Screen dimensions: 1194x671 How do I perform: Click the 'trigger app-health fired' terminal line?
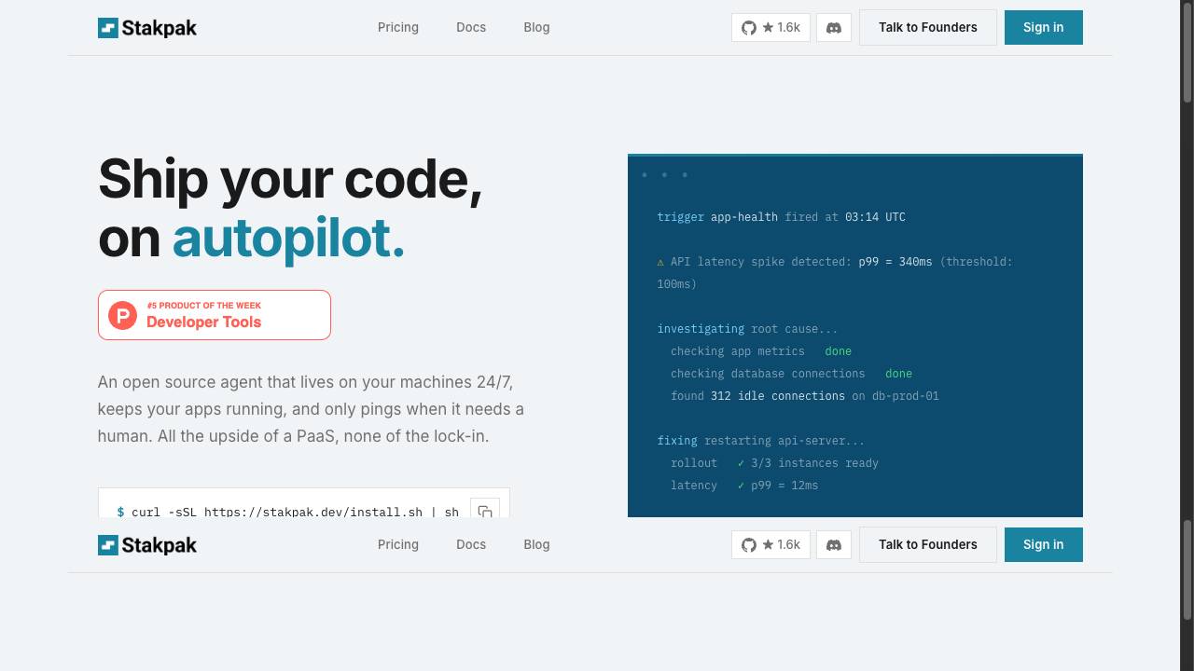point(782,217)
